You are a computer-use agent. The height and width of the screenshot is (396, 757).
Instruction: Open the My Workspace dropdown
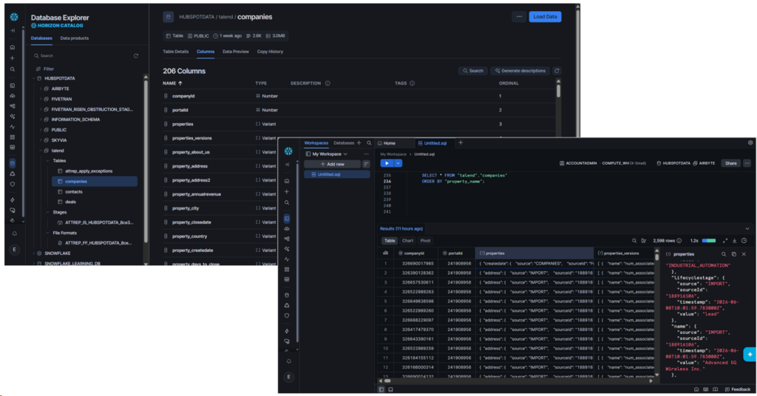(327, 154)
